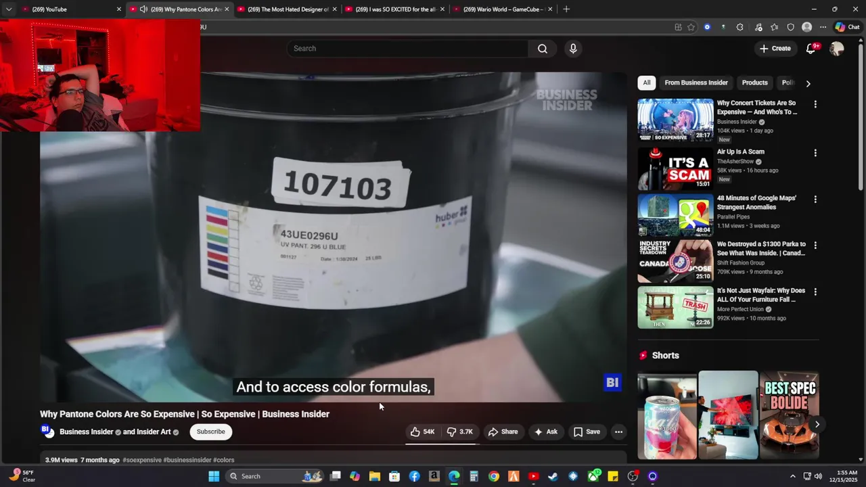Select the Products filter chip

point(754,83)
